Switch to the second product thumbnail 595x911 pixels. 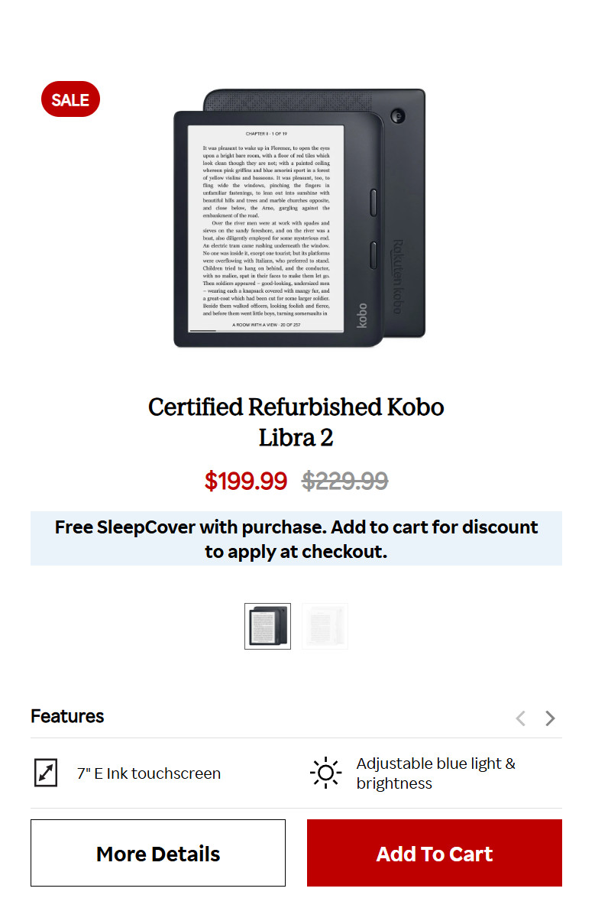pos(325,626)
